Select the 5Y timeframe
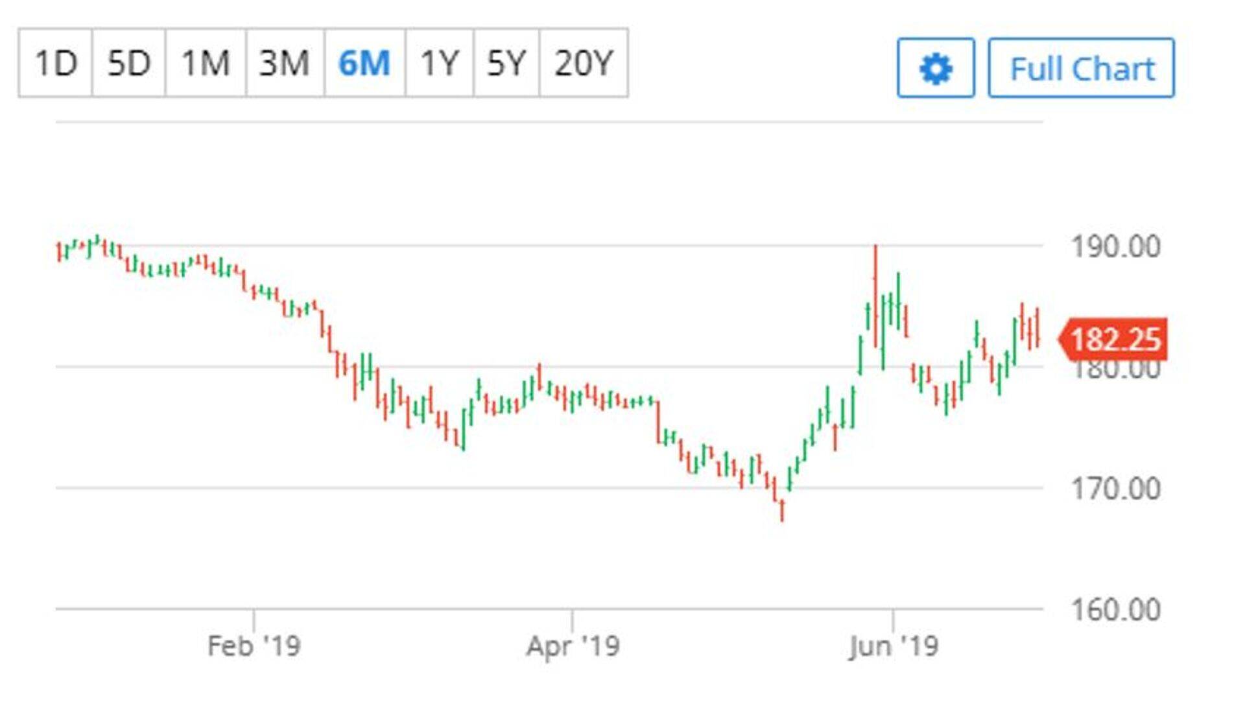The height and width of the screenshot is (722, 1245). (506, 63)
